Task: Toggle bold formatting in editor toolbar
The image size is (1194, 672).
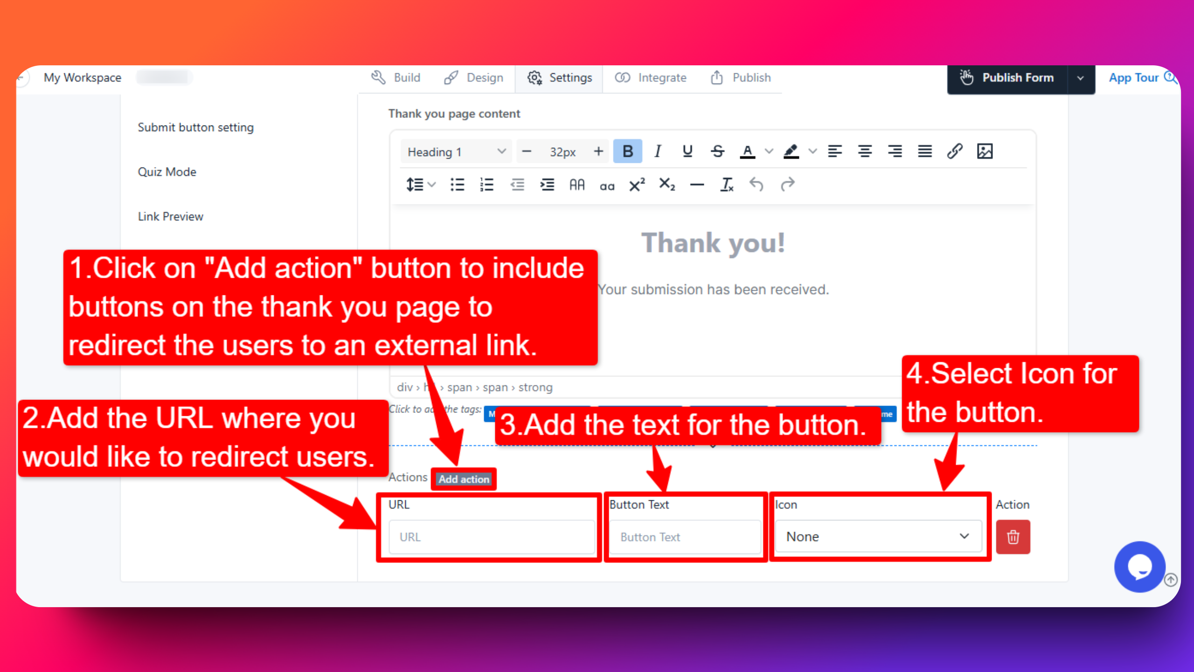Action: point(627,151)
